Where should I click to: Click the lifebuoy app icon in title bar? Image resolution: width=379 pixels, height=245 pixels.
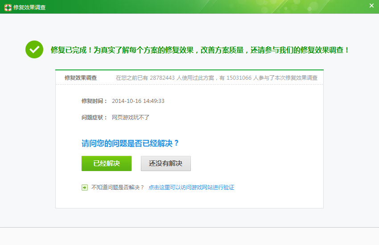point(8,8)
